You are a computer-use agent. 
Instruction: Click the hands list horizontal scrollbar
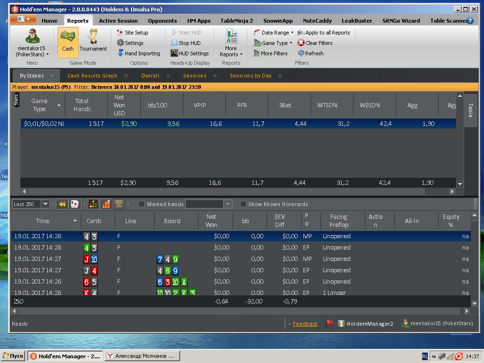coord(241,311)
